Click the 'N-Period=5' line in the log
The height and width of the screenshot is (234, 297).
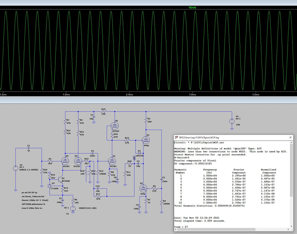point(182,157)
